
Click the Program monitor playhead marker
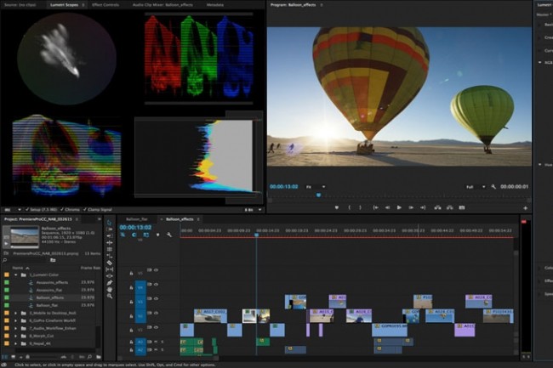click(x=318, y=195)
